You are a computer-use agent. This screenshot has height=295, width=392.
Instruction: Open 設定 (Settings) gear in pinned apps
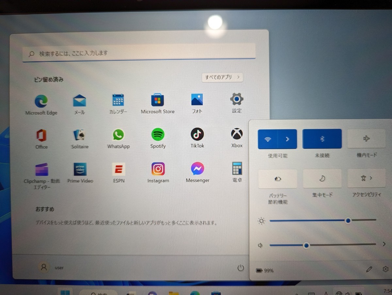237,103
